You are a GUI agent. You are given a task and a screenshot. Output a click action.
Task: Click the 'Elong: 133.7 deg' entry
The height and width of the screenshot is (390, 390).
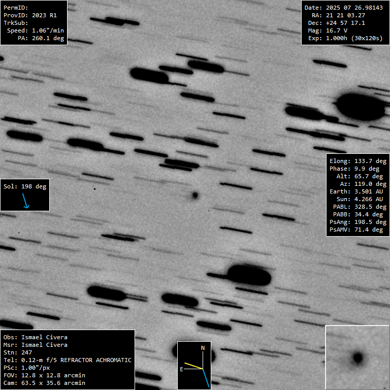(358, 161)
